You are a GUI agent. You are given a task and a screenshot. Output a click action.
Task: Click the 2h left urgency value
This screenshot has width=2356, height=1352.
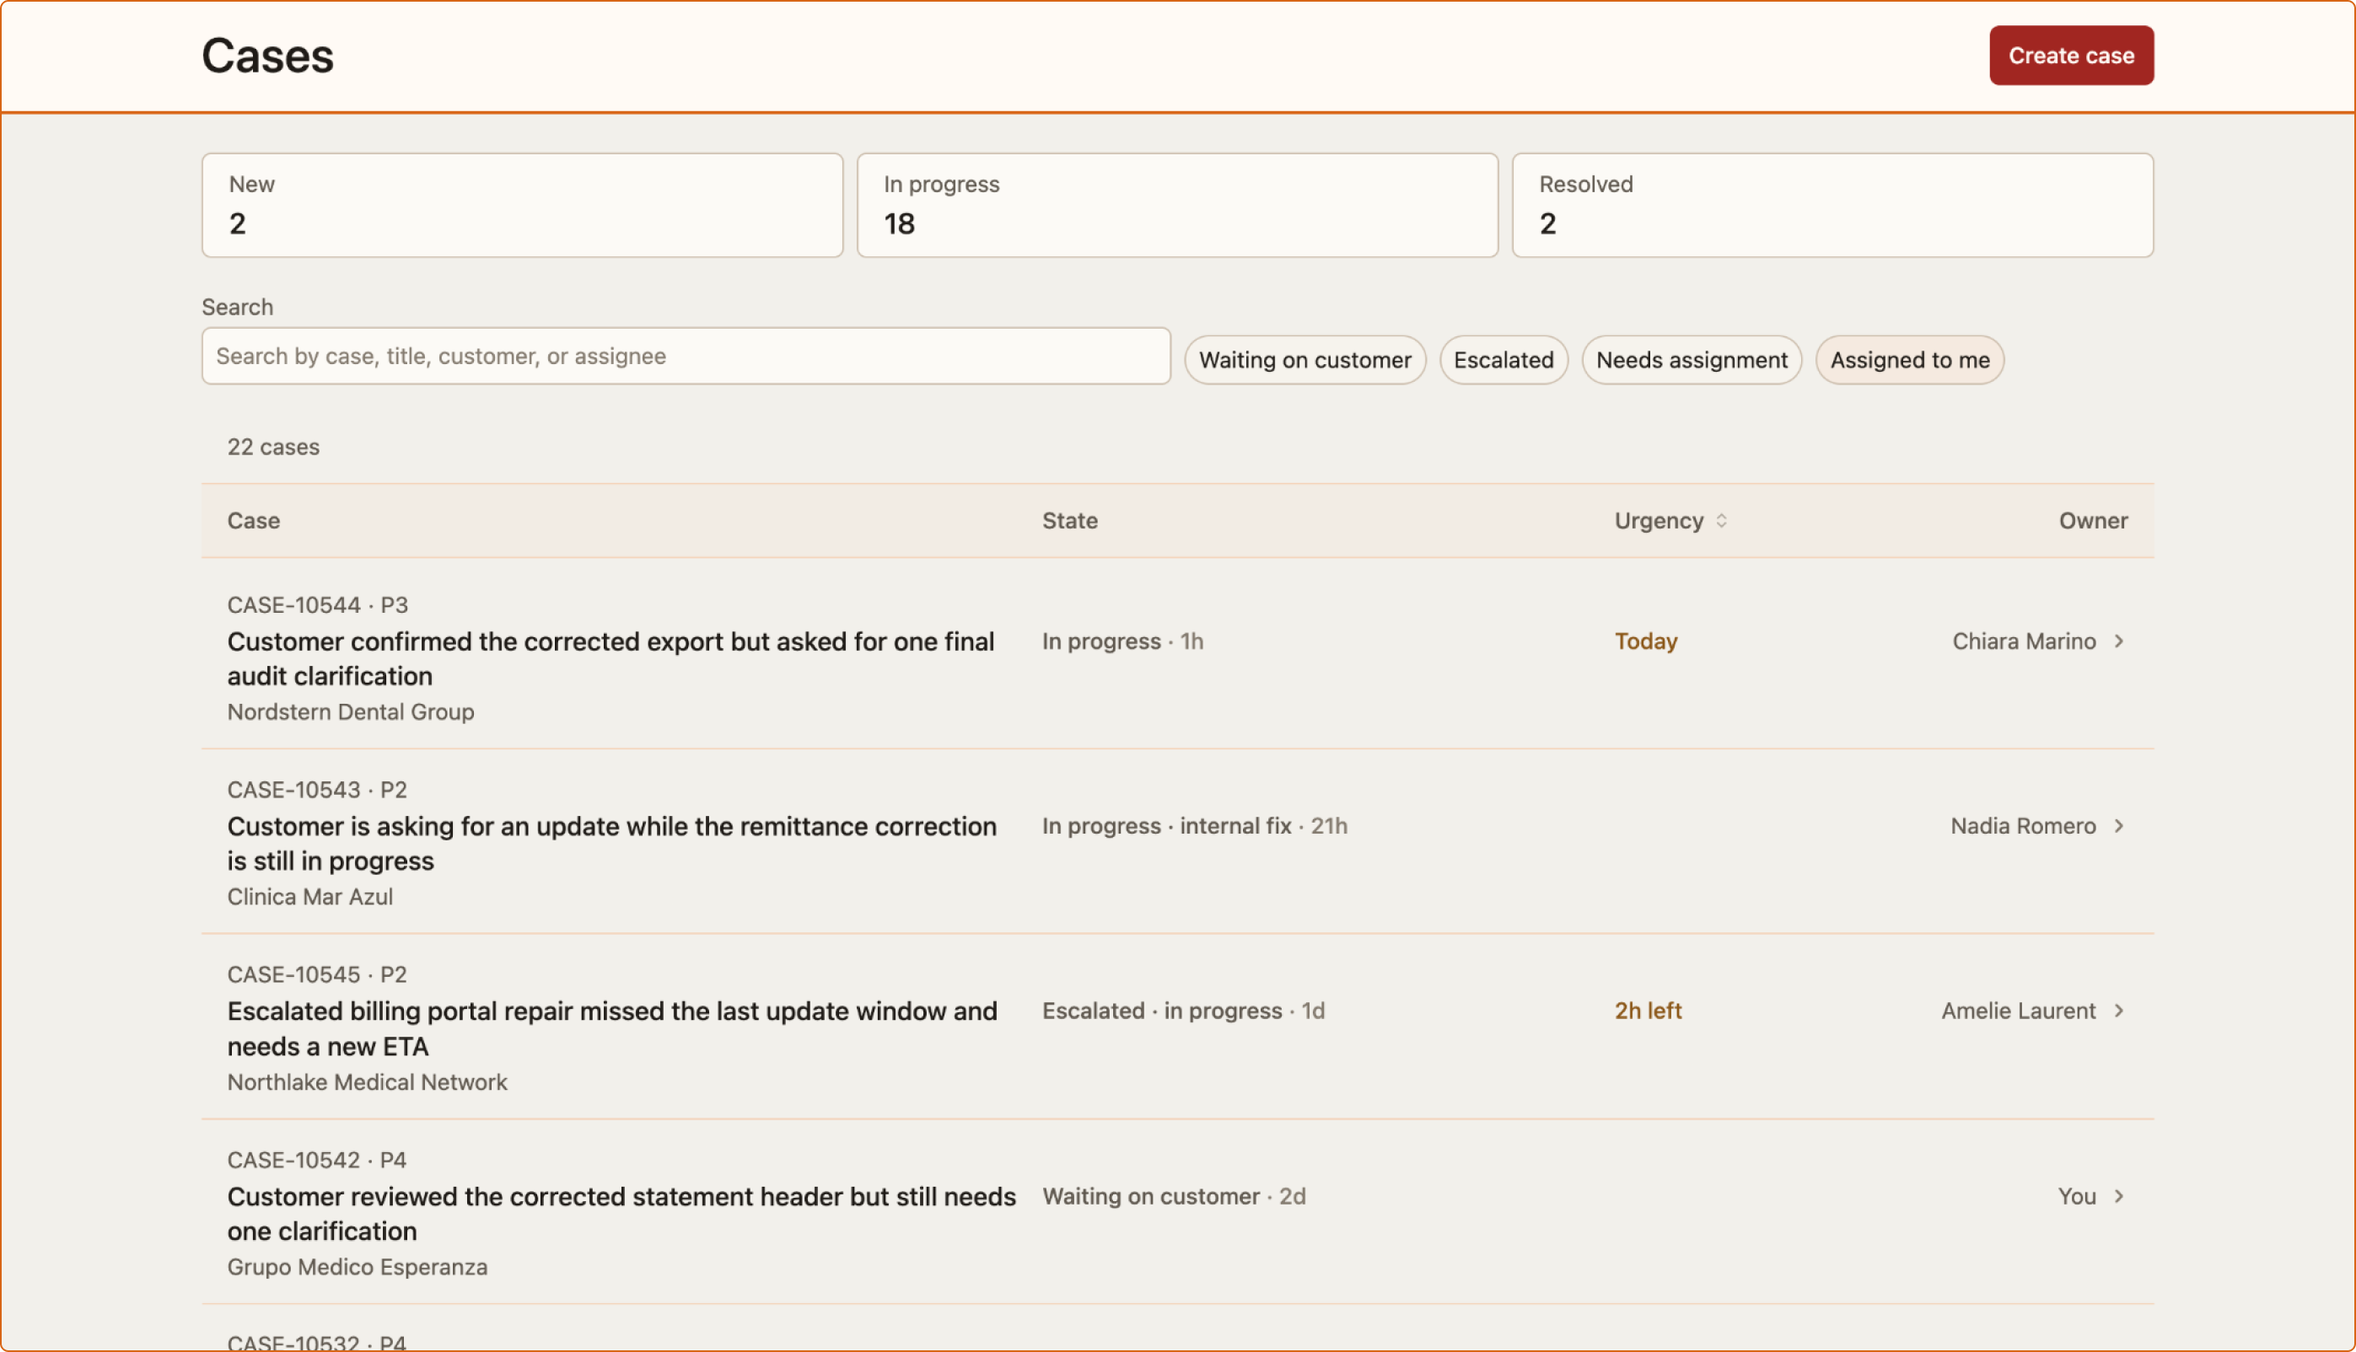1647,1011
